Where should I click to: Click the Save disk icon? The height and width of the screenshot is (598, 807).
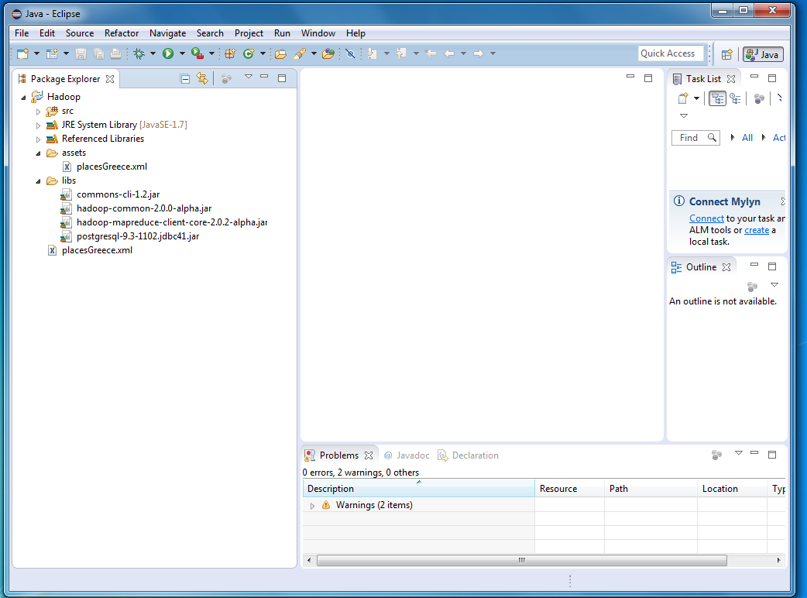tap(81, 53)
